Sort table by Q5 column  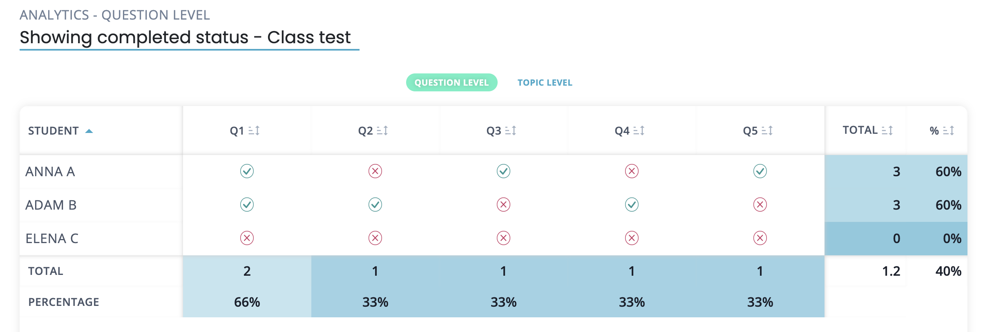pyautogui.click(x=767, y=131)
